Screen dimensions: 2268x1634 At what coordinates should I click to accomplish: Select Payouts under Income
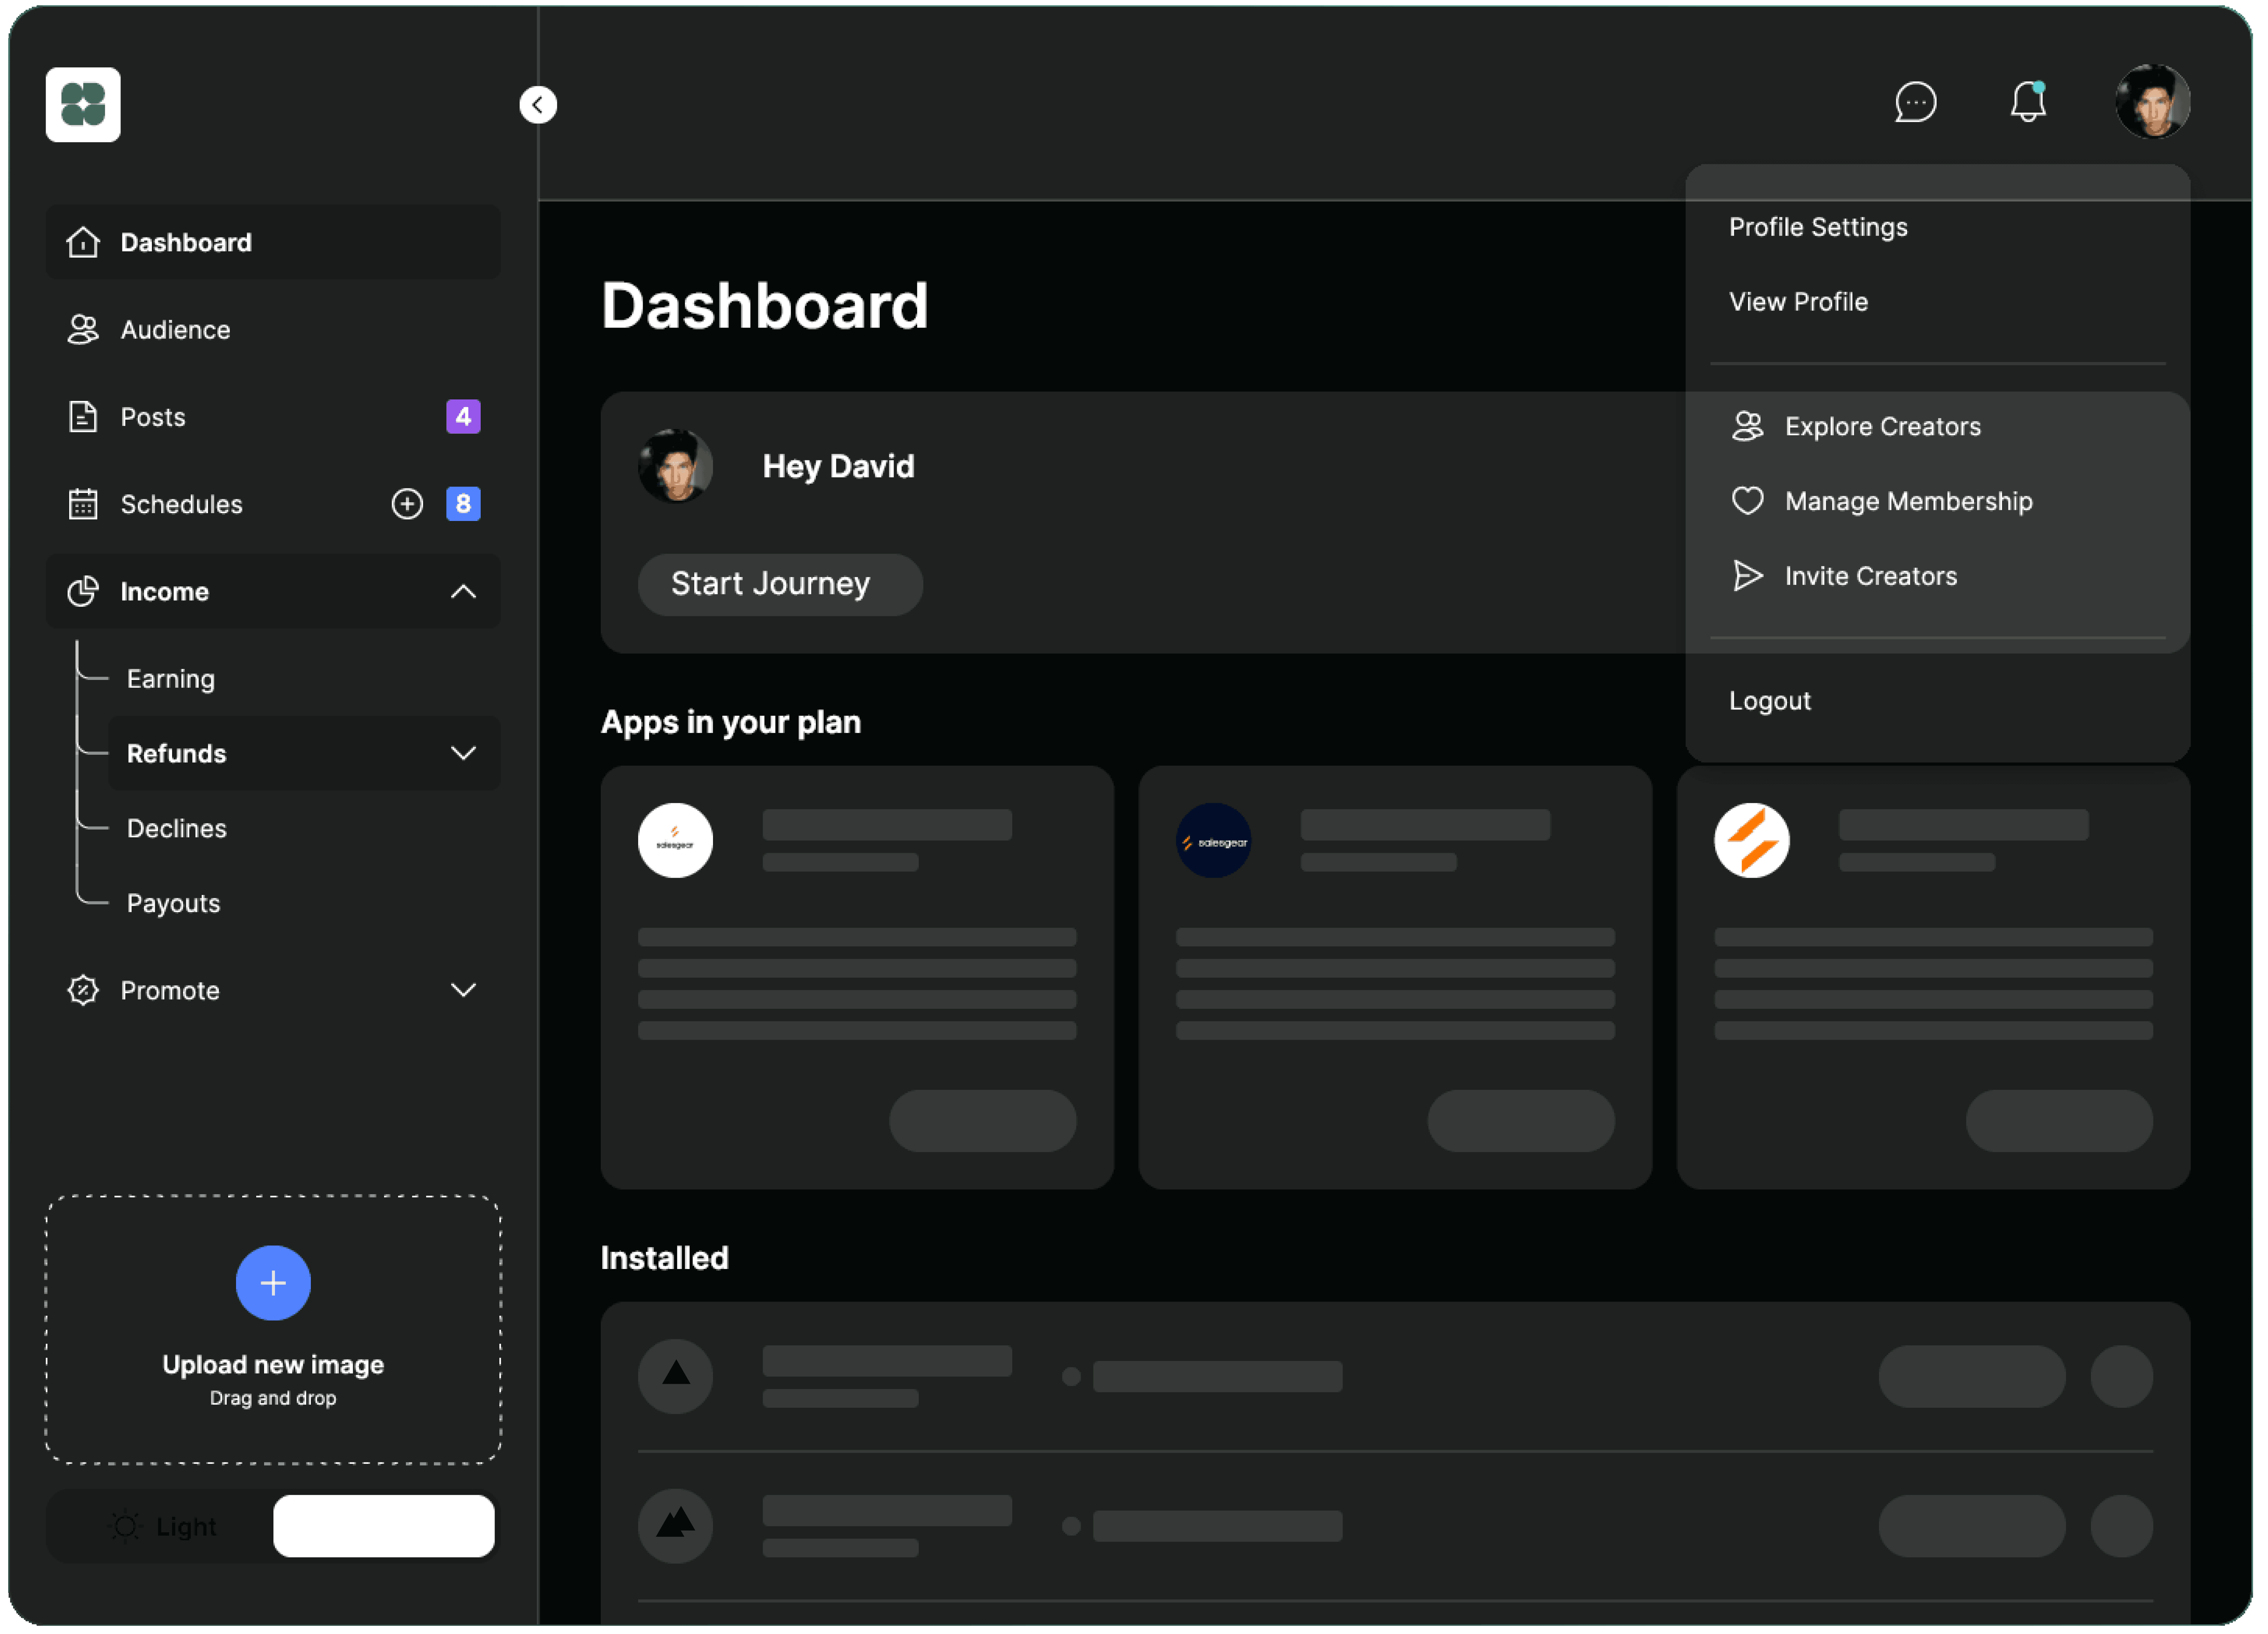(x=174, y=904)
